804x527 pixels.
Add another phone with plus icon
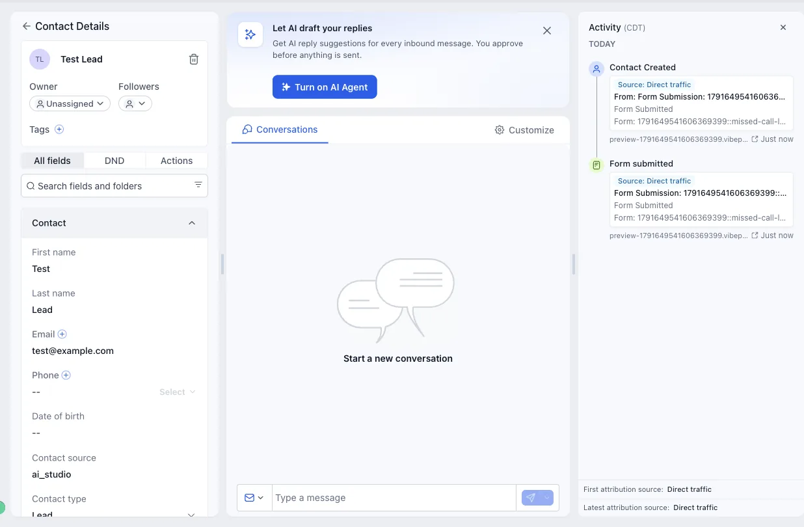pos(66,375)
